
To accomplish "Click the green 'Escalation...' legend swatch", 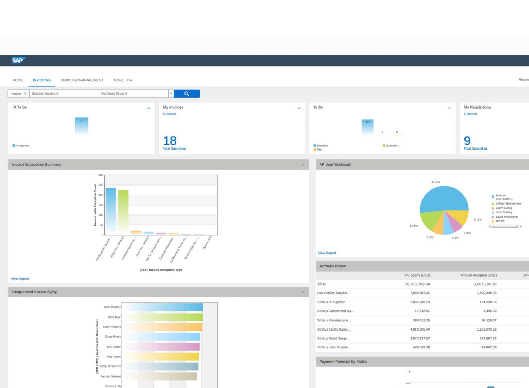I will 384,146.
